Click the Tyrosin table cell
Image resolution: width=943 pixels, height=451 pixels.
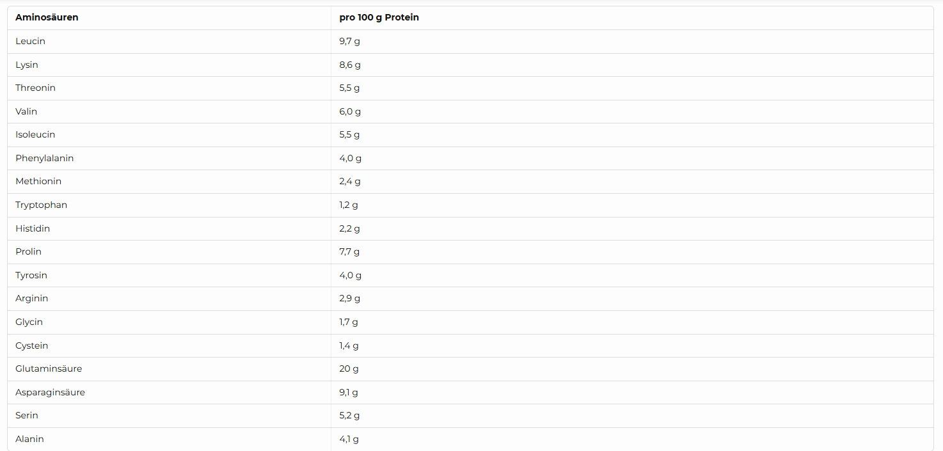31,275
